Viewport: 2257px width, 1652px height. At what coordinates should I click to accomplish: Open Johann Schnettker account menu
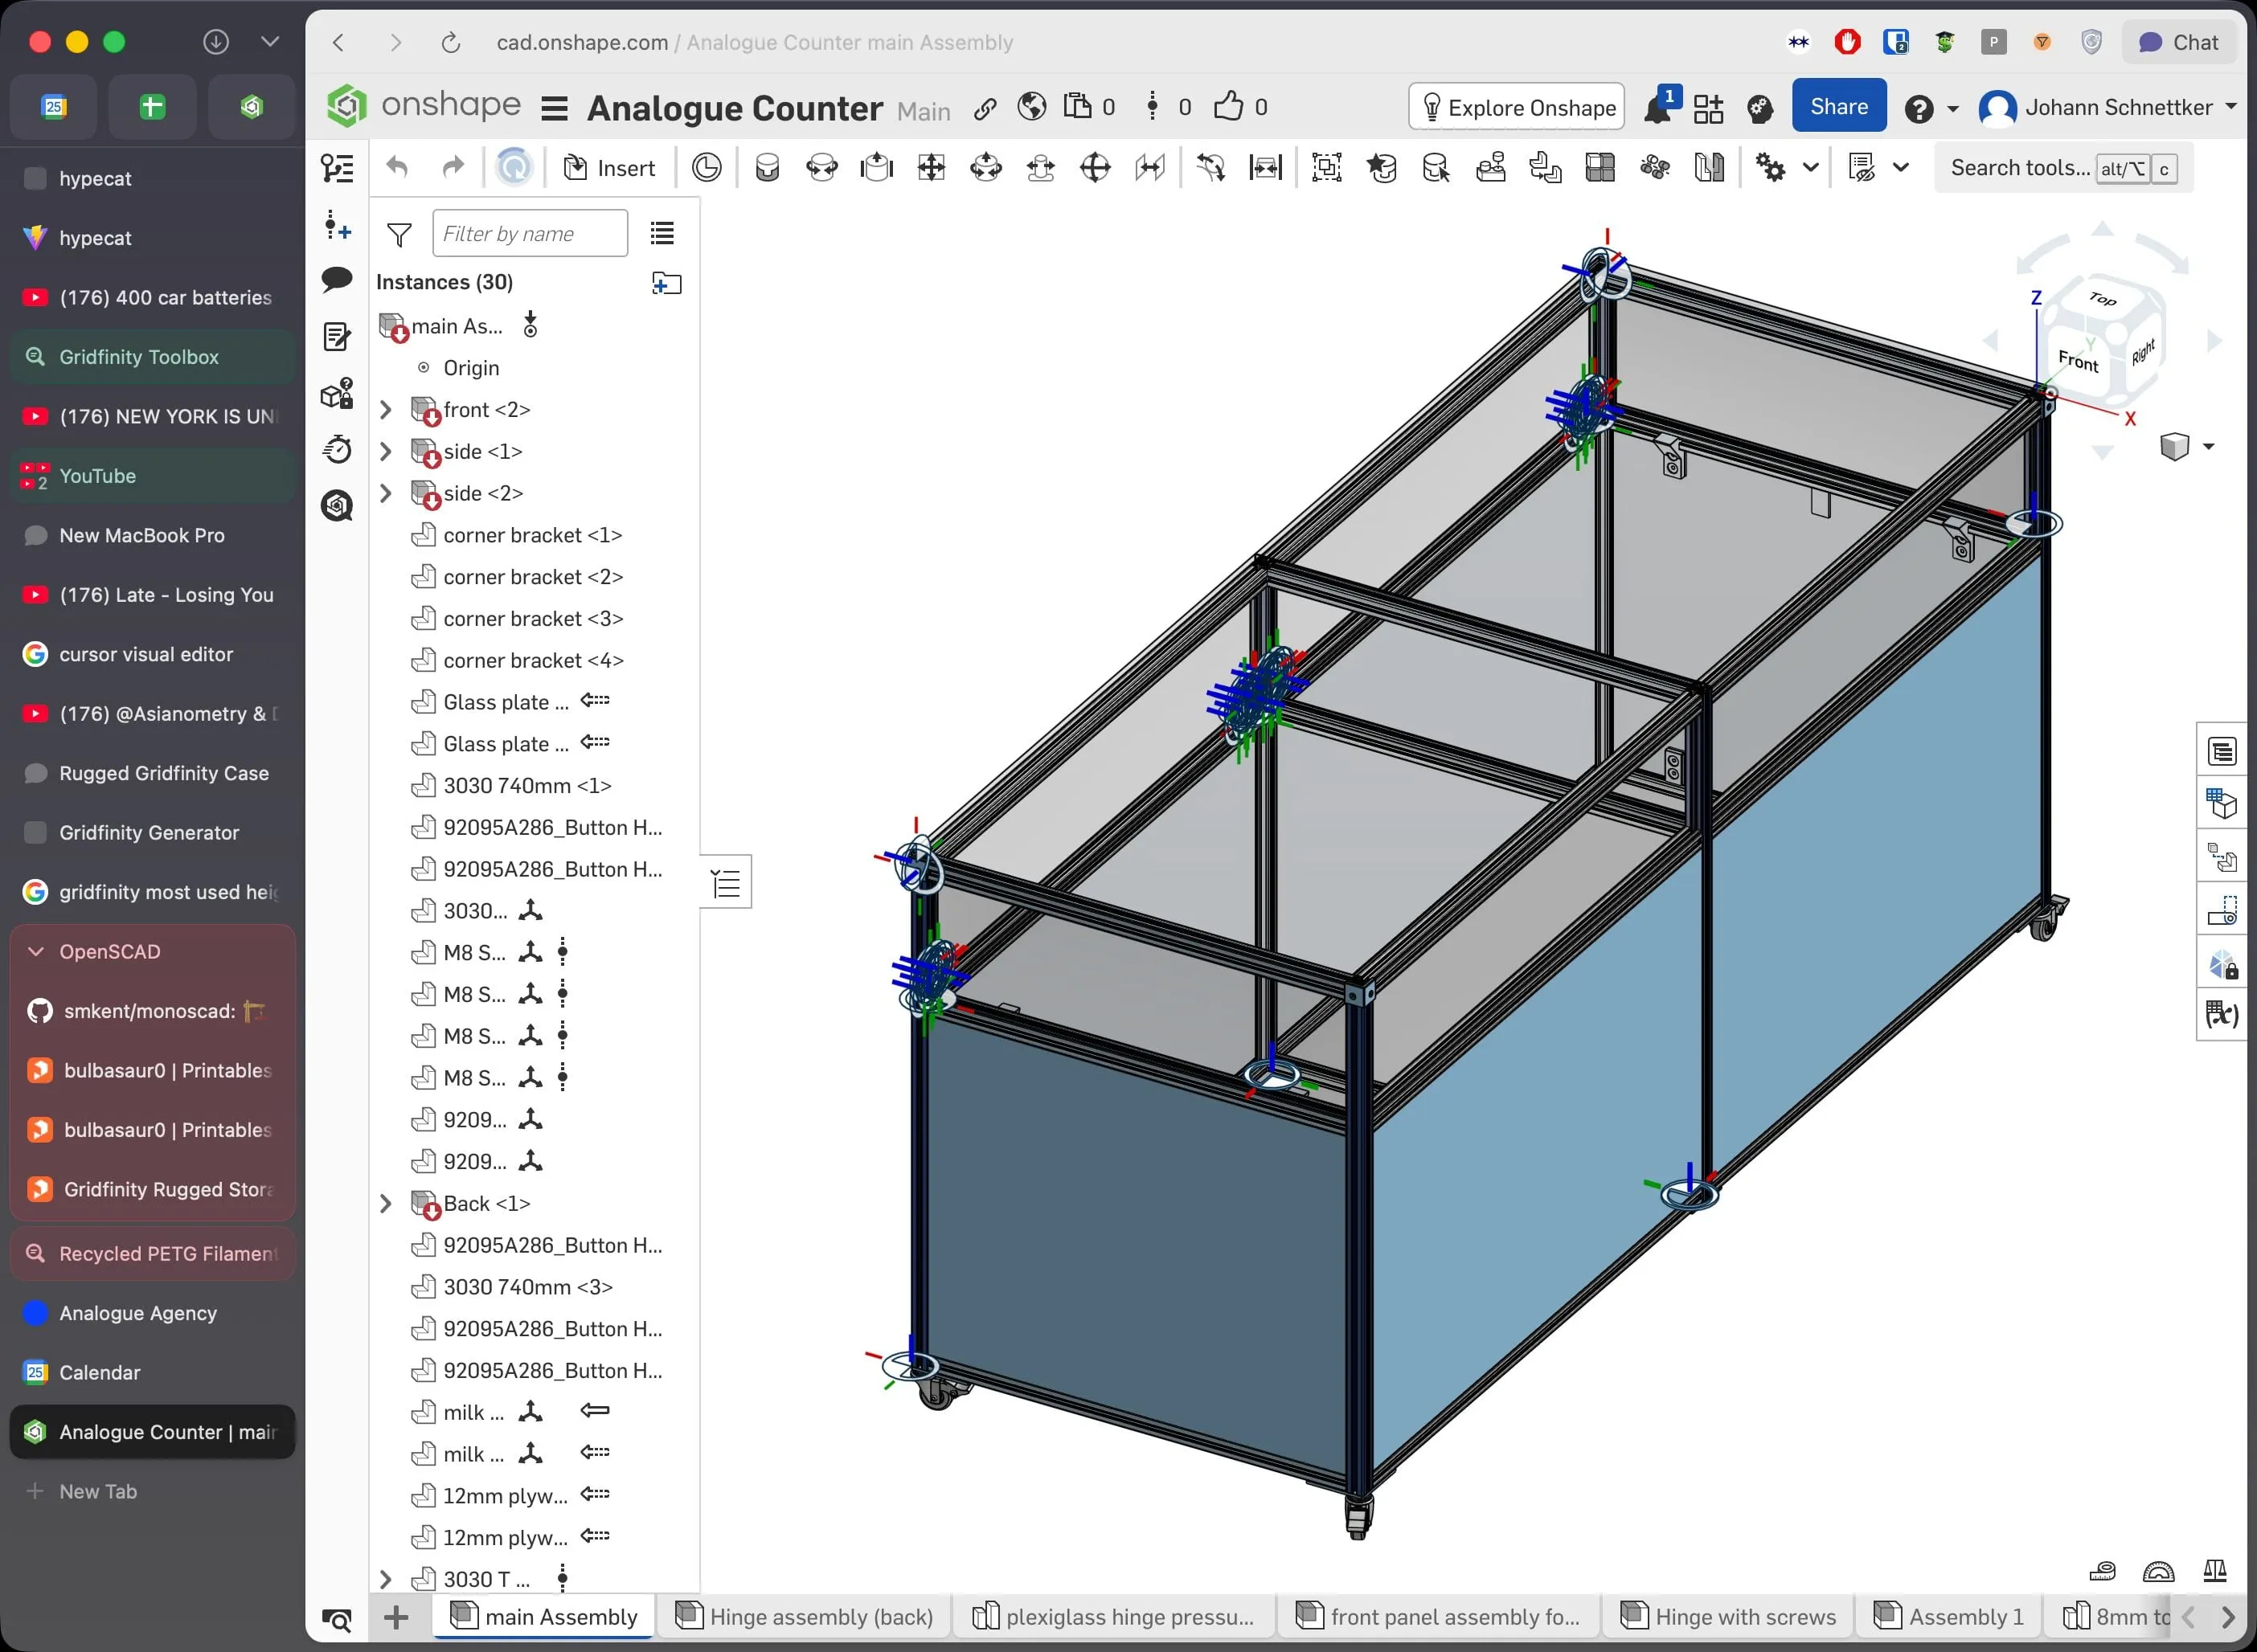[2108, 107]
